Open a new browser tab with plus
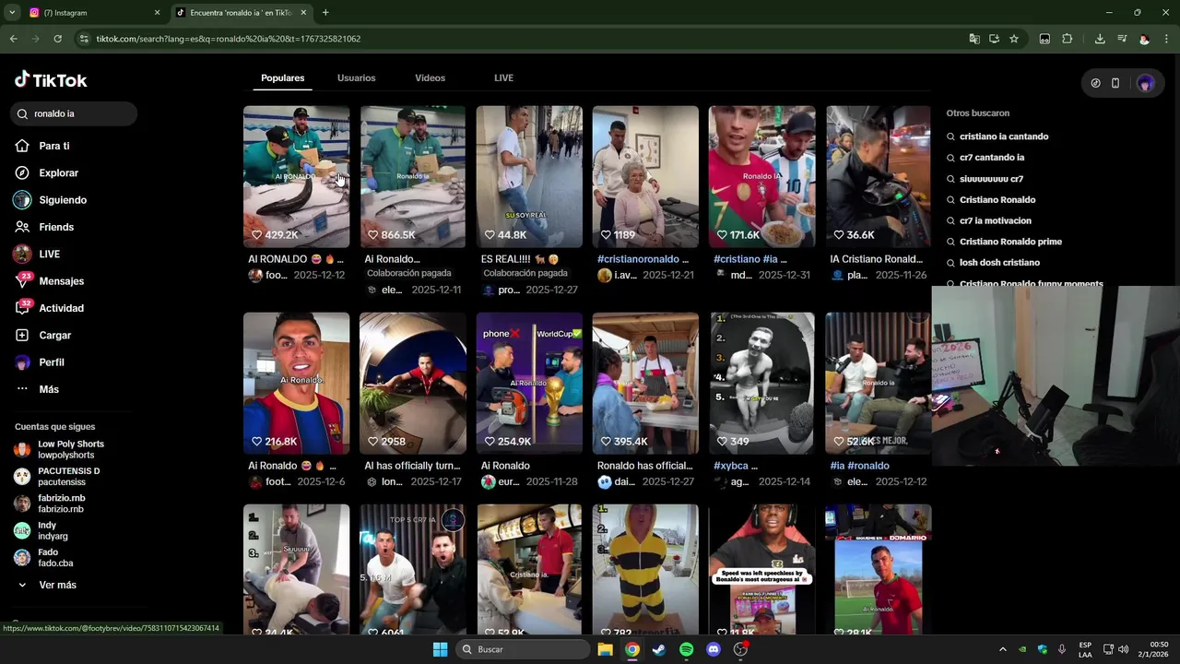Viewport: 1180px width, 664px height. point(325,13)
